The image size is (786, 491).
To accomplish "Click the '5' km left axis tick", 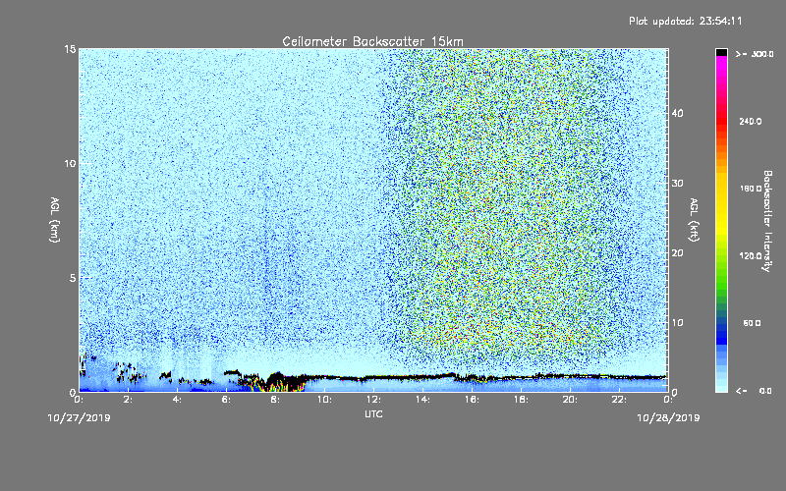I will pyautogui.click(x=72, y=278).
